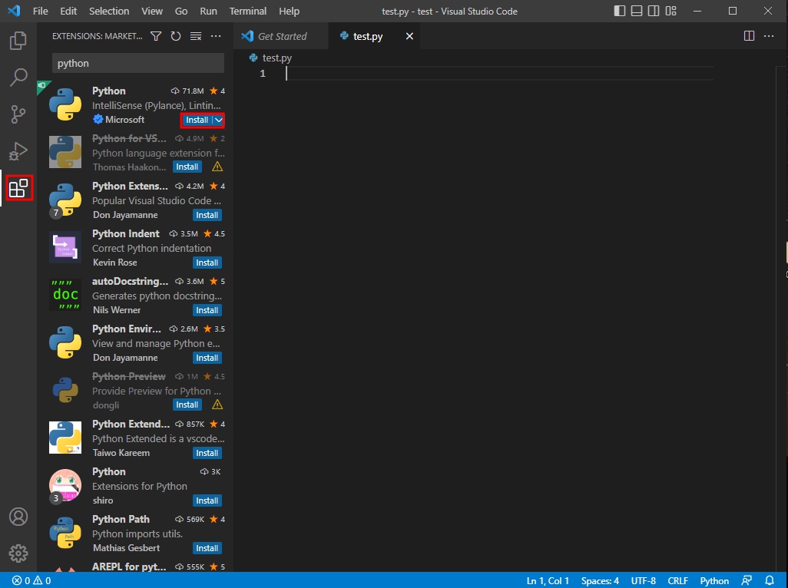Open the Terminal menu

point(248,11)
